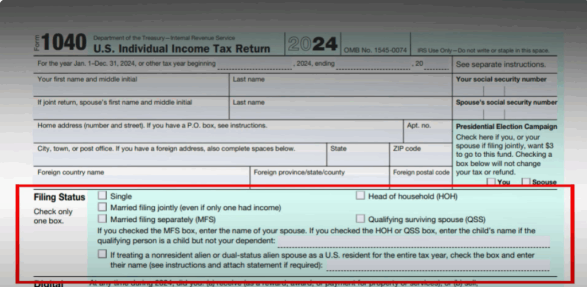587x287 pixels.
Task: Click your Last name field in first row
Action: (341, 88)
